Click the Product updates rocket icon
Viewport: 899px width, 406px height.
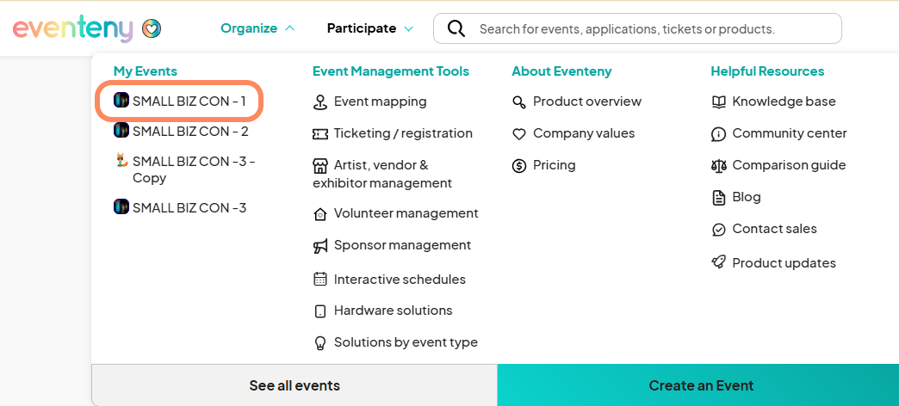point(718,262)
